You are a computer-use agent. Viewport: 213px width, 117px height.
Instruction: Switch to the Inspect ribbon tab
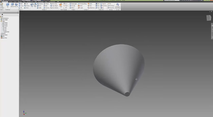10,2
